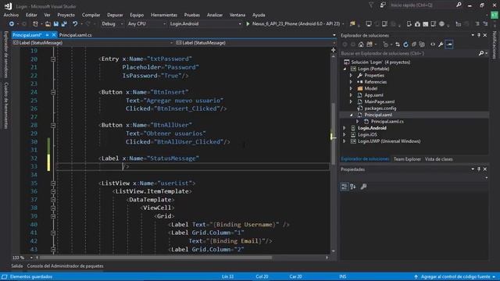Start debugging with green play icon
500x281 pixels.
(248, 24)
